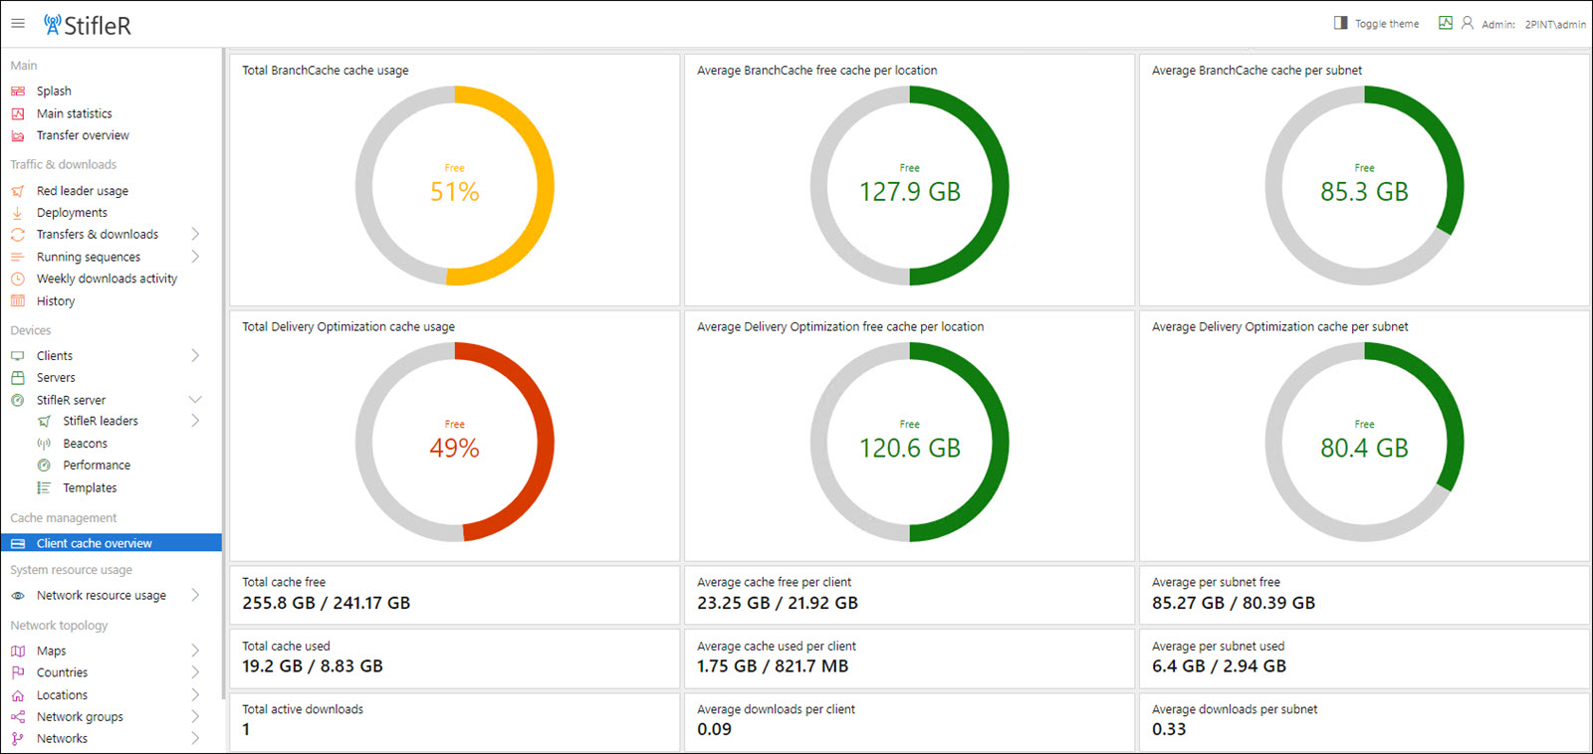Click the Templates list icon
Viewport: 1593px width, 754px height.
(44, 488)
